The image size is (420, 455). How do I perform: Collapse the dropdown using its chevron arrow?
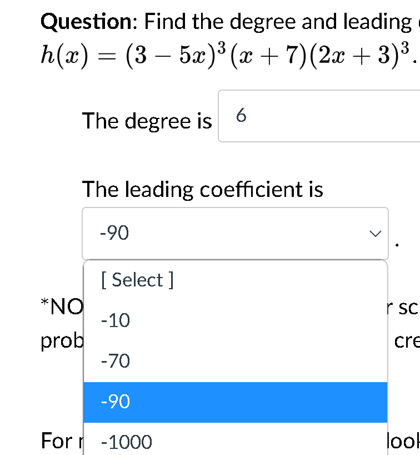376,234
